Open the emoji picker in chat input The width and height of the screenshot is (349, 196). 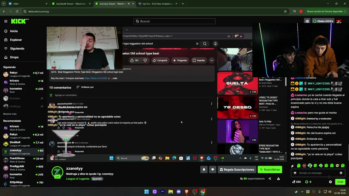tap(341, 173)
